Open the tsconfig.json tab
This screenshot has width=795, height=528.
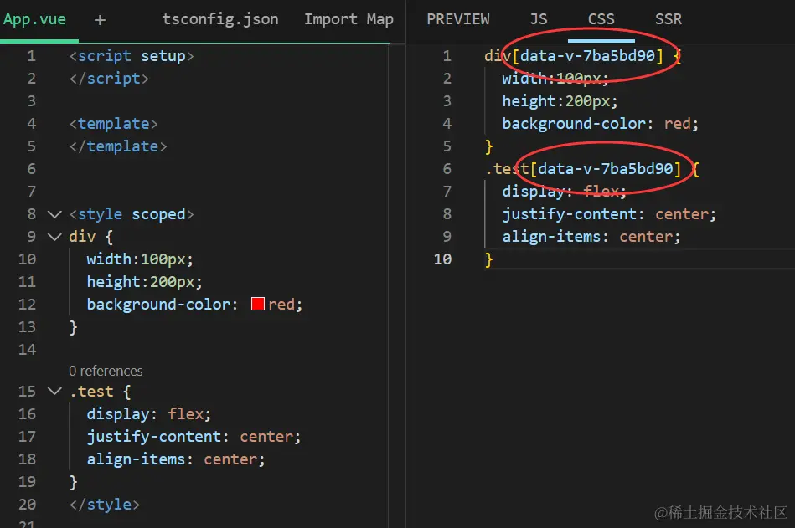pyautogui.click(x=220, y=19)
